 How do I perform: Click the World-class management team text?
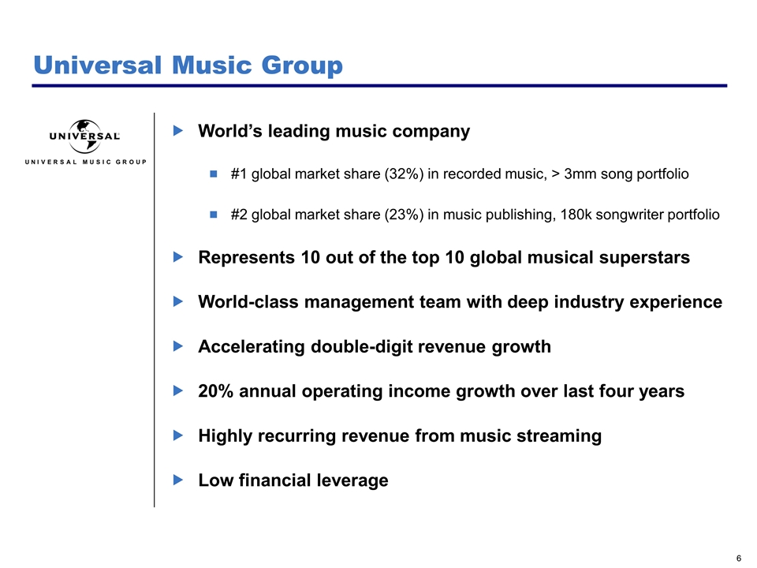(459, 301)
